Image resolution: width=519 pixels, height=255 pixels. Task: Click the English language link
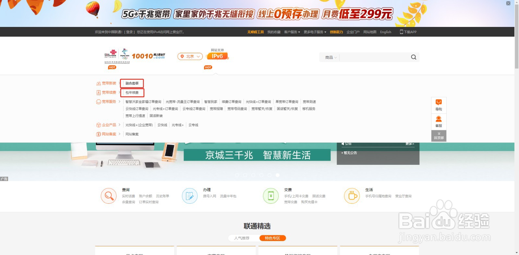click(x=386, y=32)
